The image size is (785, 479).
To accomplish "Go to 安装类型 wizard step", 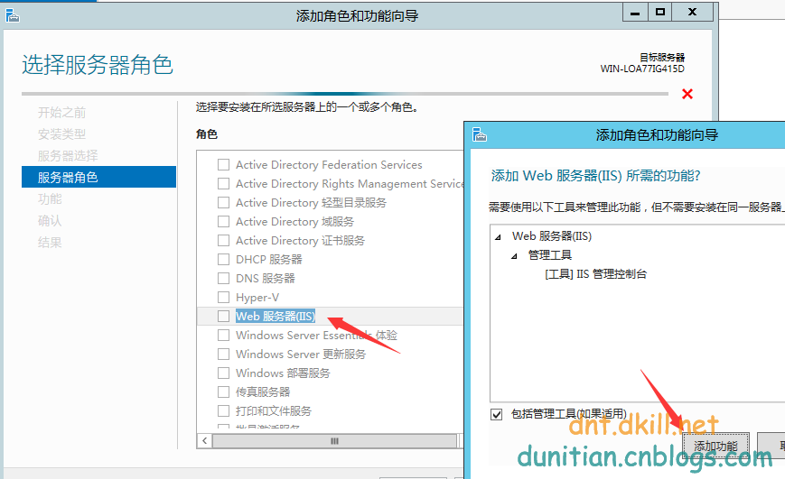I will click(61, 134).
